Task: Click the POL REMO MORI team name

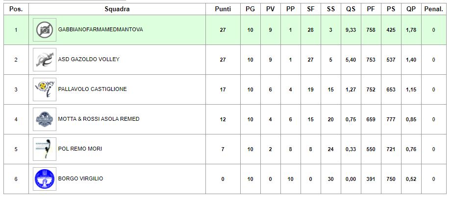Action: click(80, 149)
